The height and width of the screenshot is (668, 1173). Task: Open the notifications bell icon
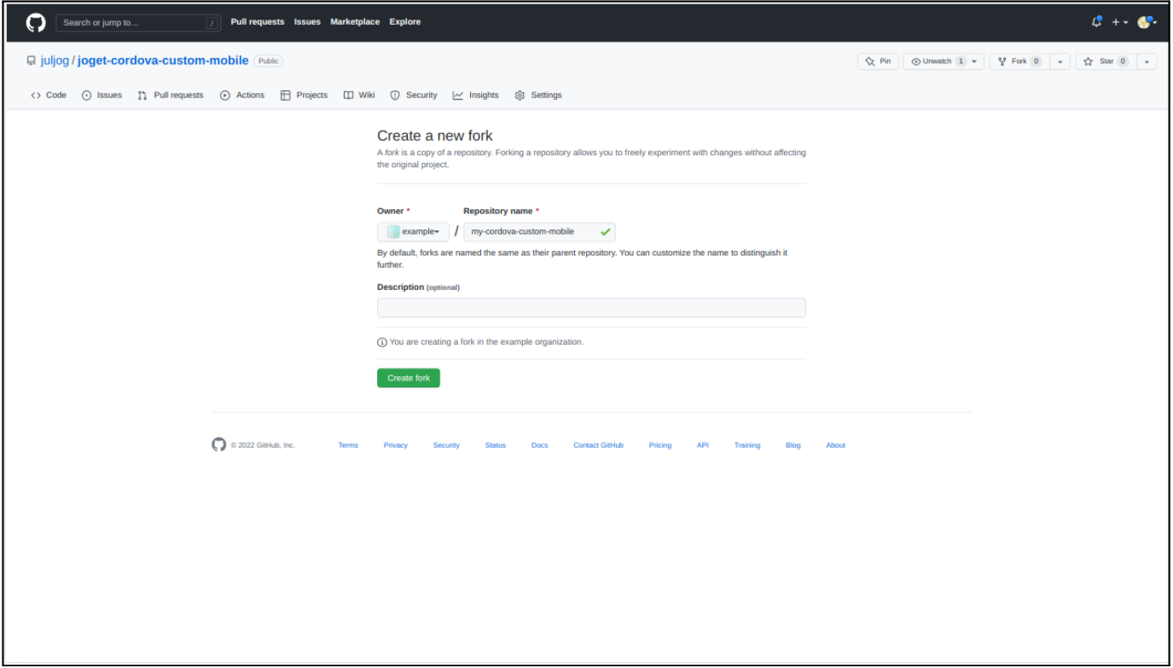tap(1097, 22)
